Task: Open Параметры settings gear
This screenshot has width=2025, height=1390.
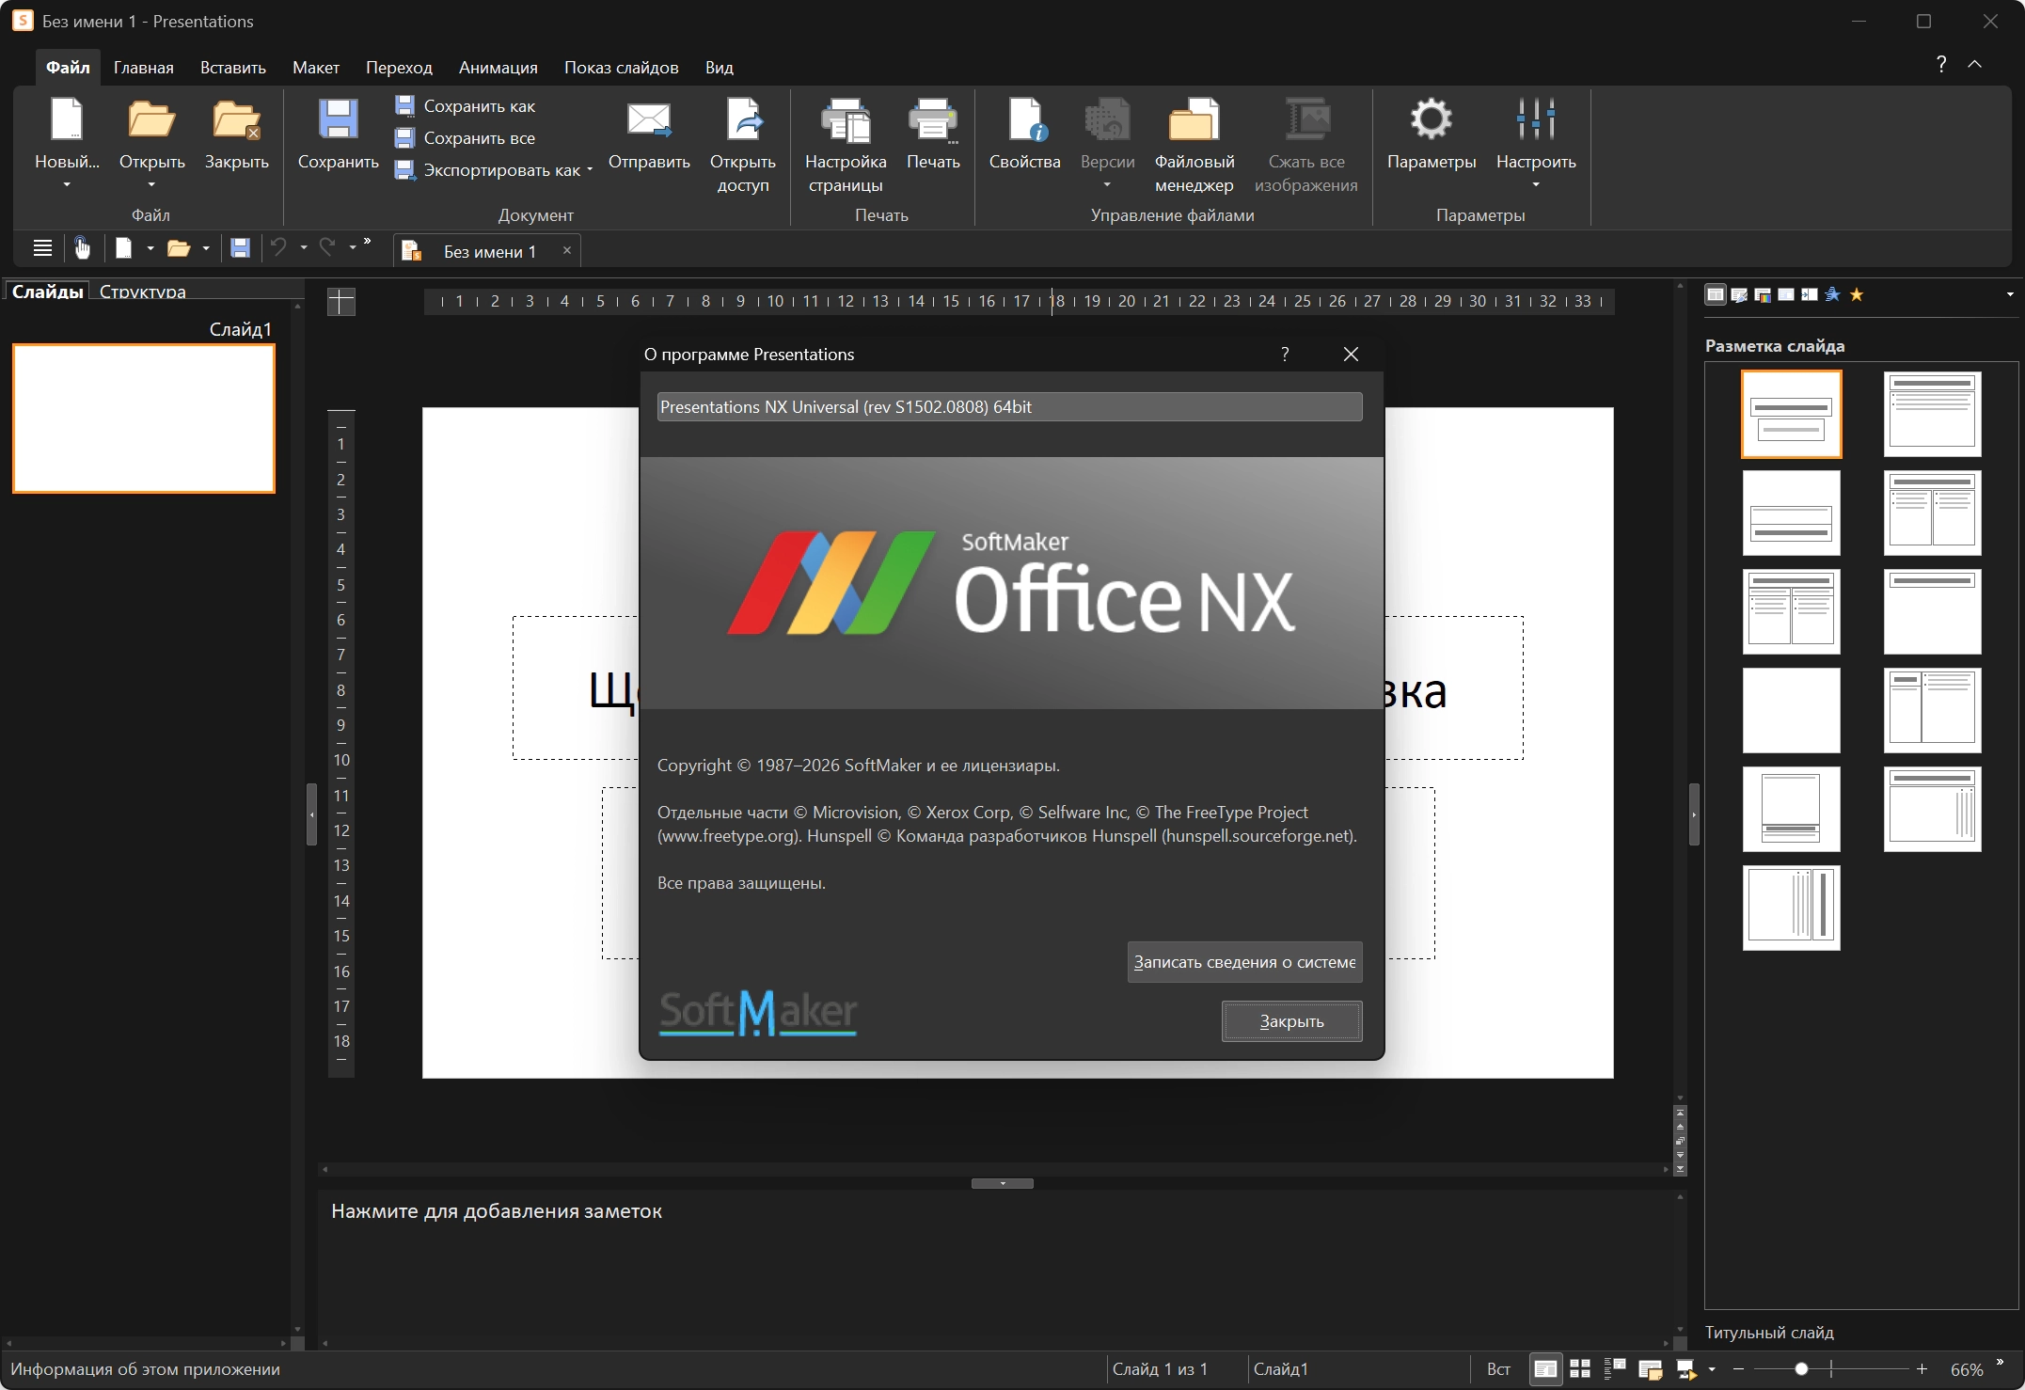Action: [x=1432, y=136]
